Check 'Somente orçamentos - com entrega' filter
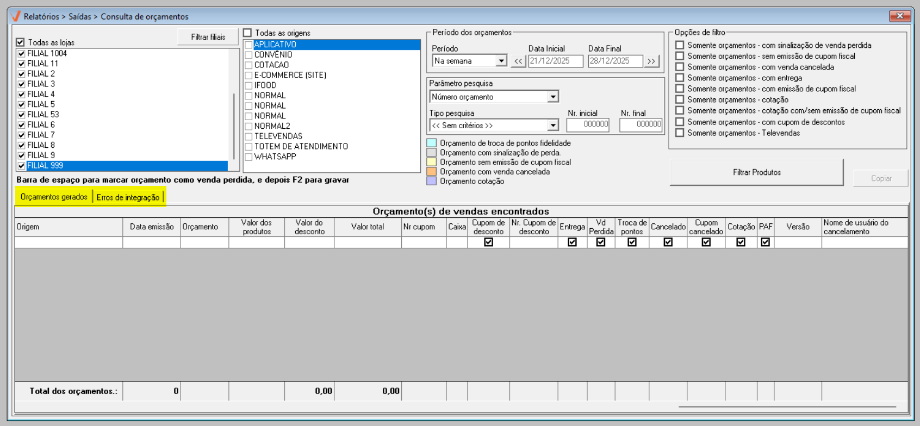Viewport: 920px width, 426px height. [x=680, y=78]
